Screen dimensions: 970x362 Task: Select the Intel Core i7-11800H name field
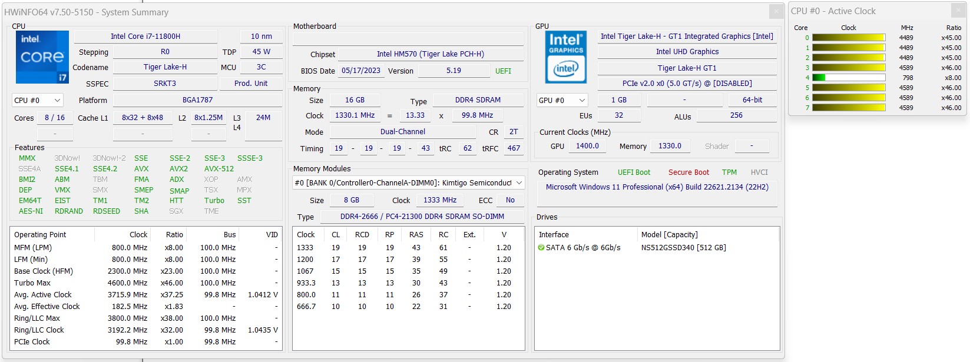click(145, 36)
